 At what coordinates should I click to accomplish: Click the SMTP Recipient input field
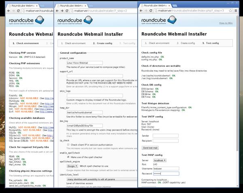[166, 141]
